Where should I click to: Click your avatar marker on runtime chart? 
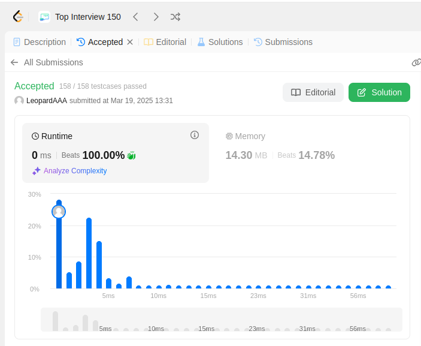pyautogui.click(x=59, y=212)
